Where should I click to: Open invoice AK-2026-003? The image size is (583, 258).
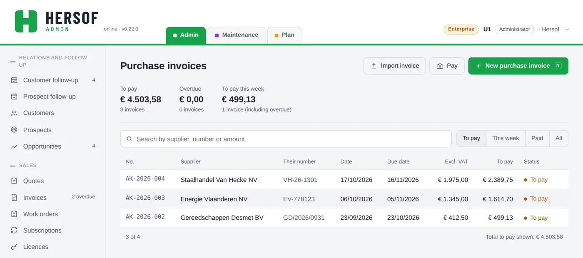pos(145,198)
